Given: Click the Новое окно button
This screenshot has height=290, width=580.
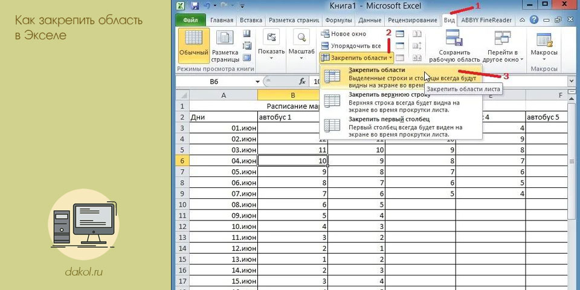Looking at the screenshot, I should 344,34.
